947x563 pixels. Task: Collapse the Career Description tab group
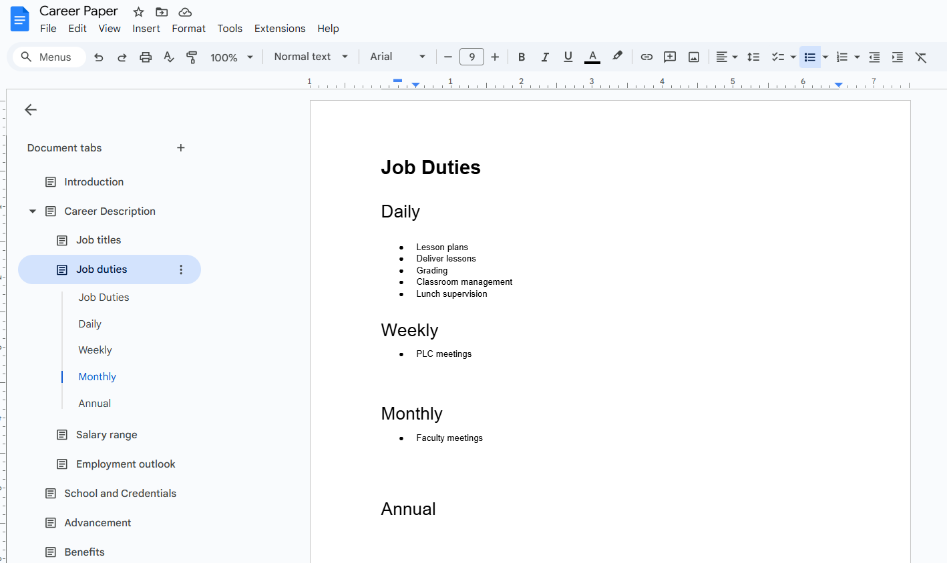coord(32,211)
